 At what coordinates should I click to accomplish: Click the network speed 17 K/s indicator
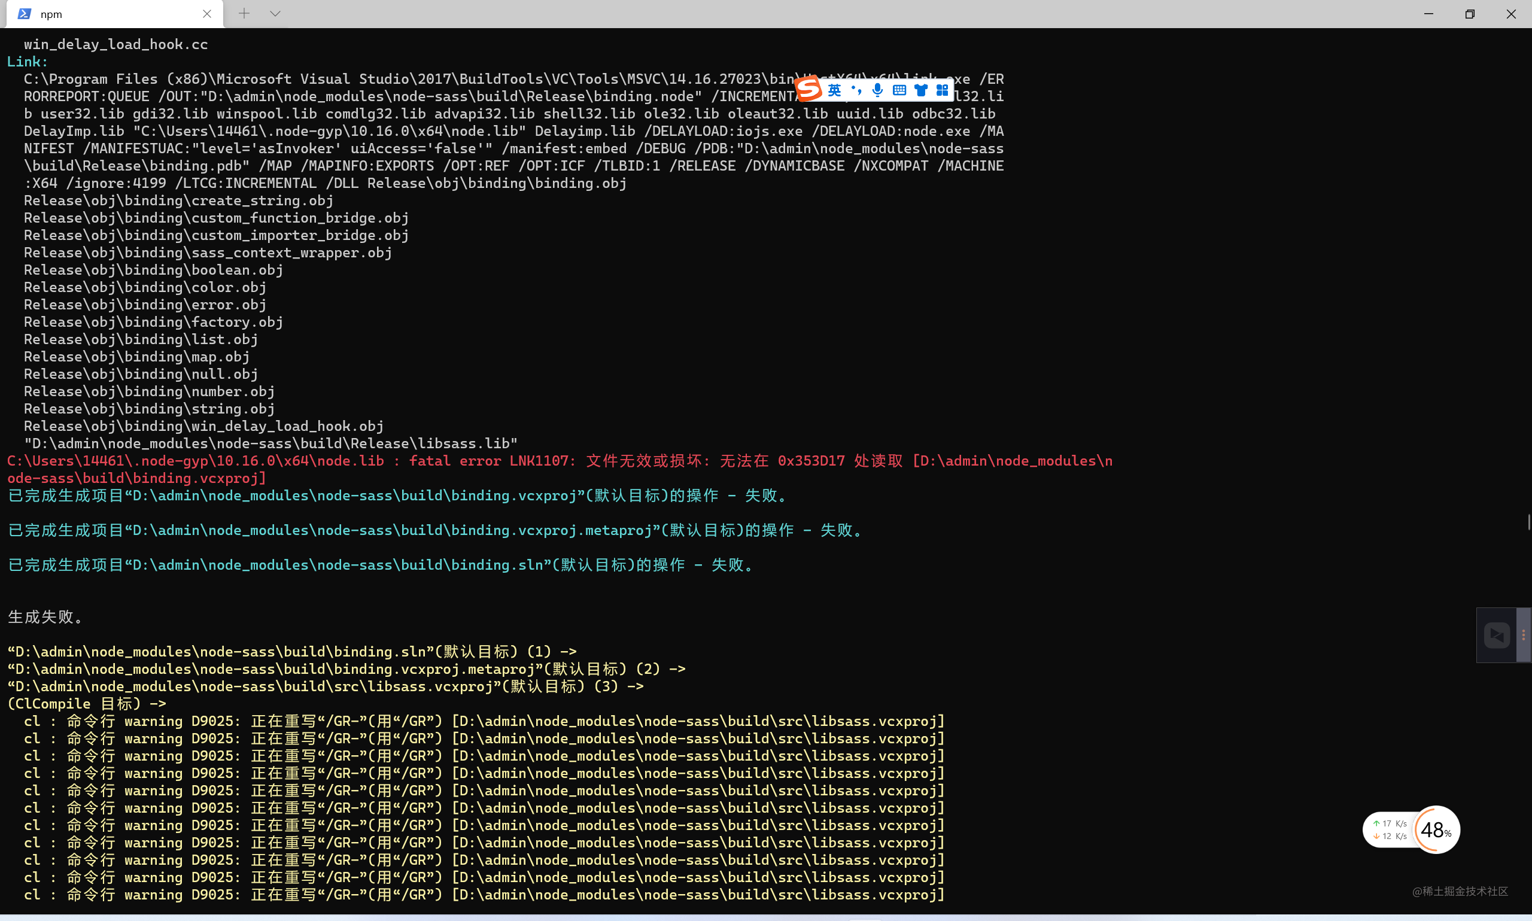[x=1390, y=823]
